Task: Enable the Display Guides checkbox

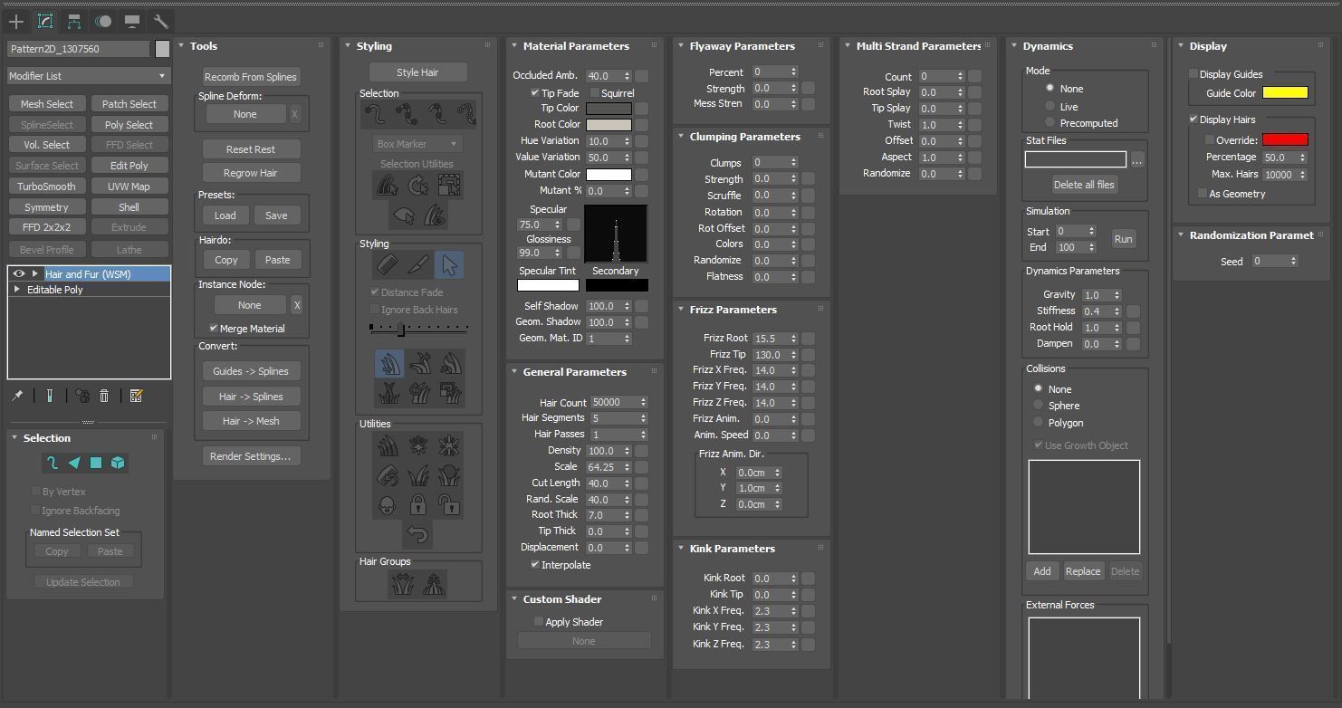Action: tap(1193, 74)
